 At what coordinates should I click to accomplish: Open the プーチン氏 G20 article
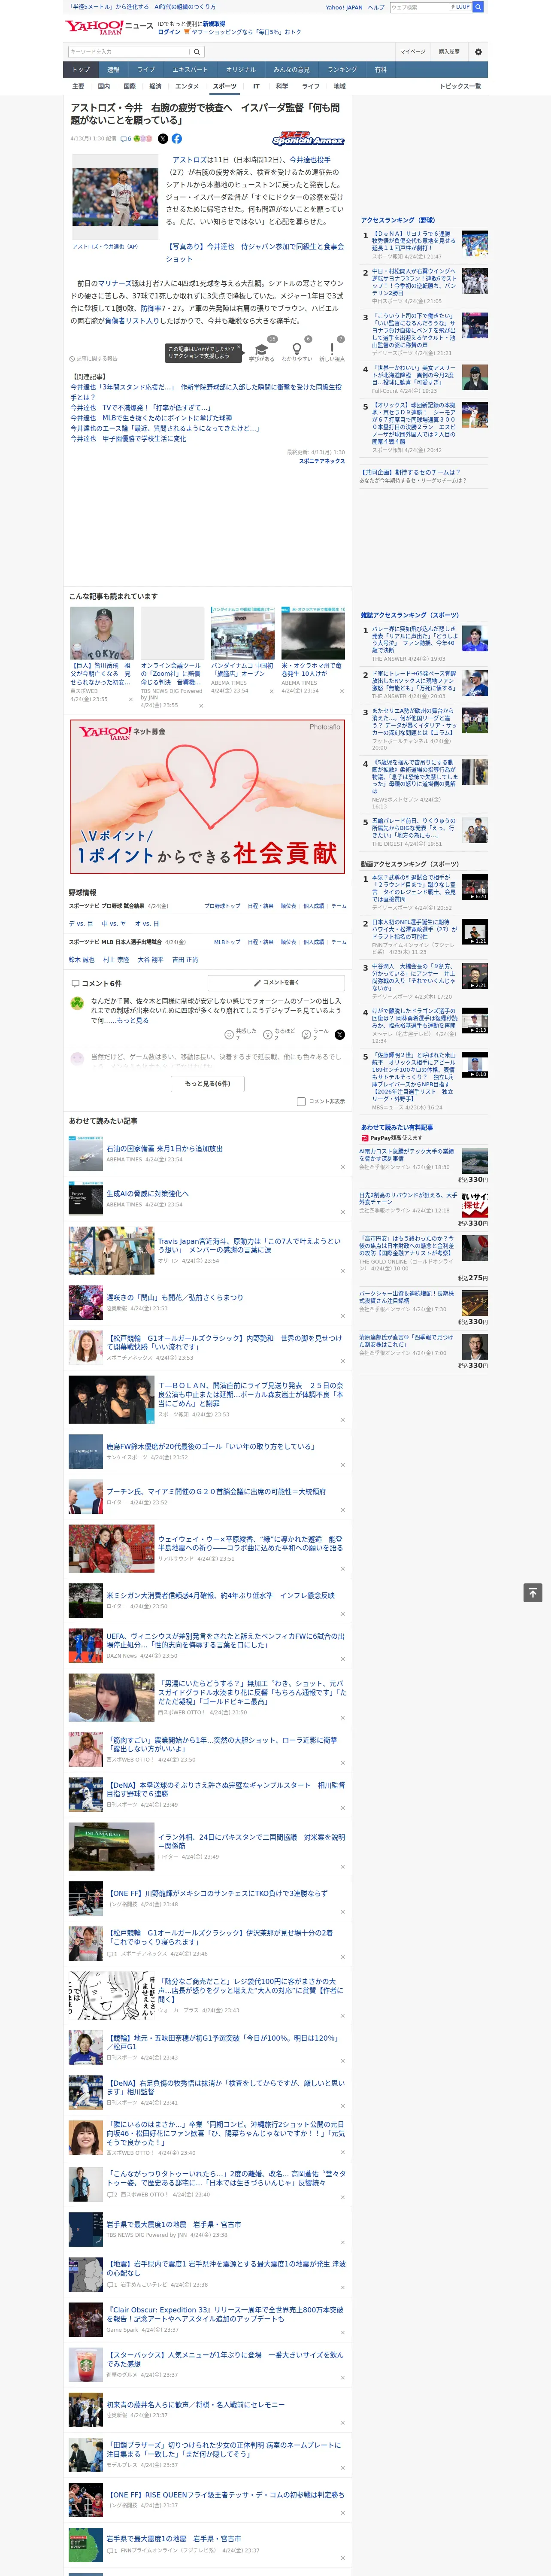[216, 1491]
